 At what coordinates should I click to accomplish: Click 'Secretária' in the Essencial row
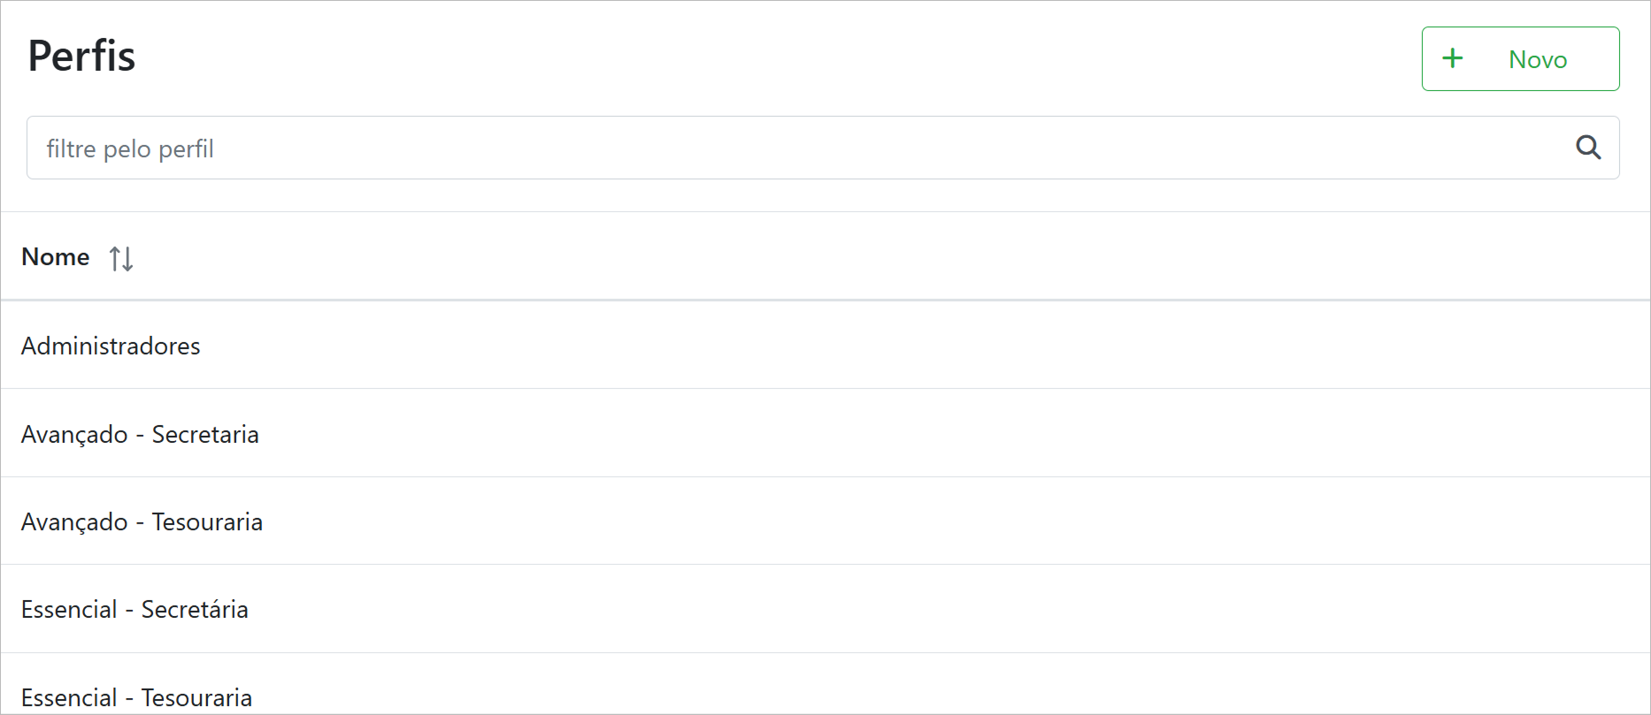pos(195,609)
